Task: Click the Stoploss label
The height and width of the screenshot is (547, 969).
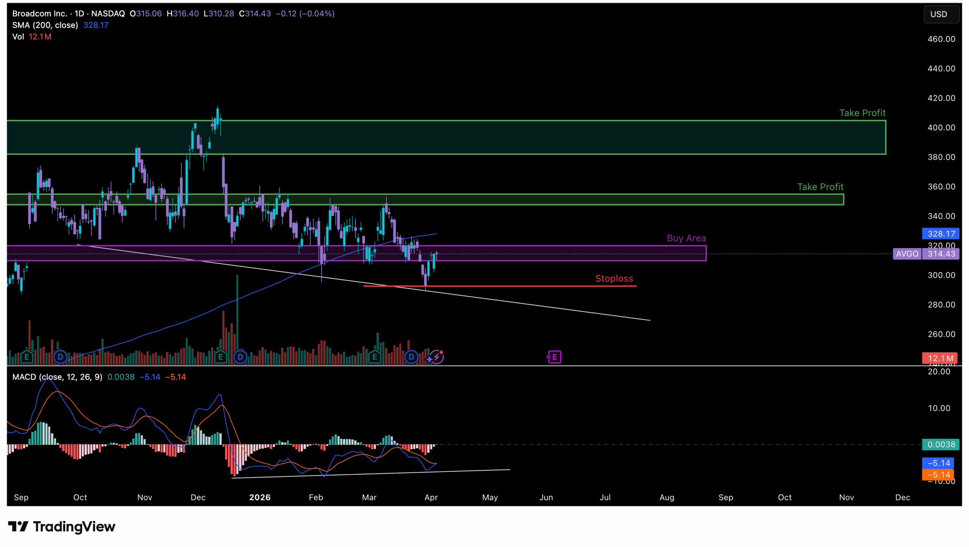Action: [x=614, y=279]
